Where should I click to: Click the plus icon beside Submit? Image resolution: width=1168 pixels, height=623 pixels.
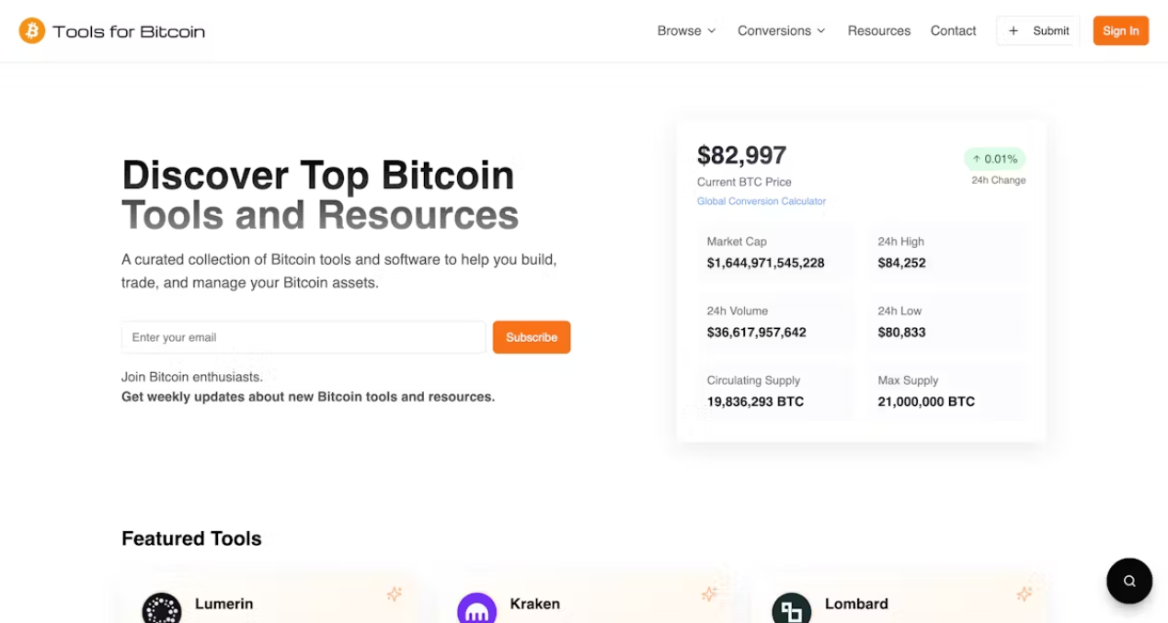(1013, 30)
